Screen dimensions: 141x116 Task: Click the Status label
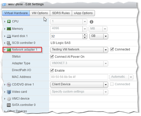coord(16,56)
